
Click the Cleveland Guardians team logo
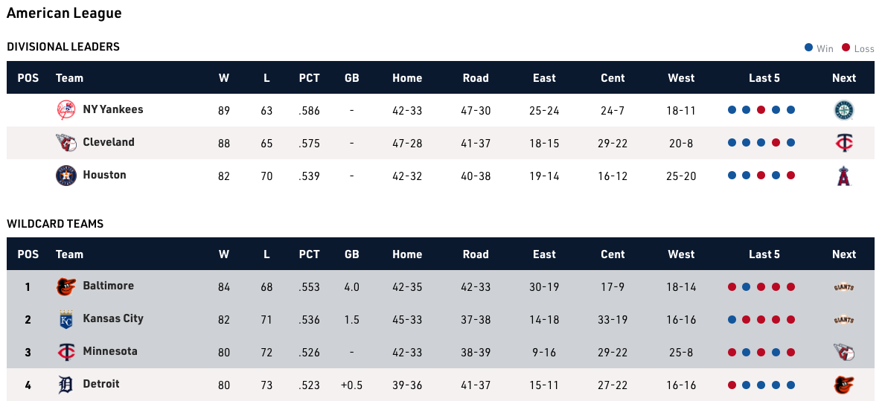pyautogui.click(x=66, y=143)
